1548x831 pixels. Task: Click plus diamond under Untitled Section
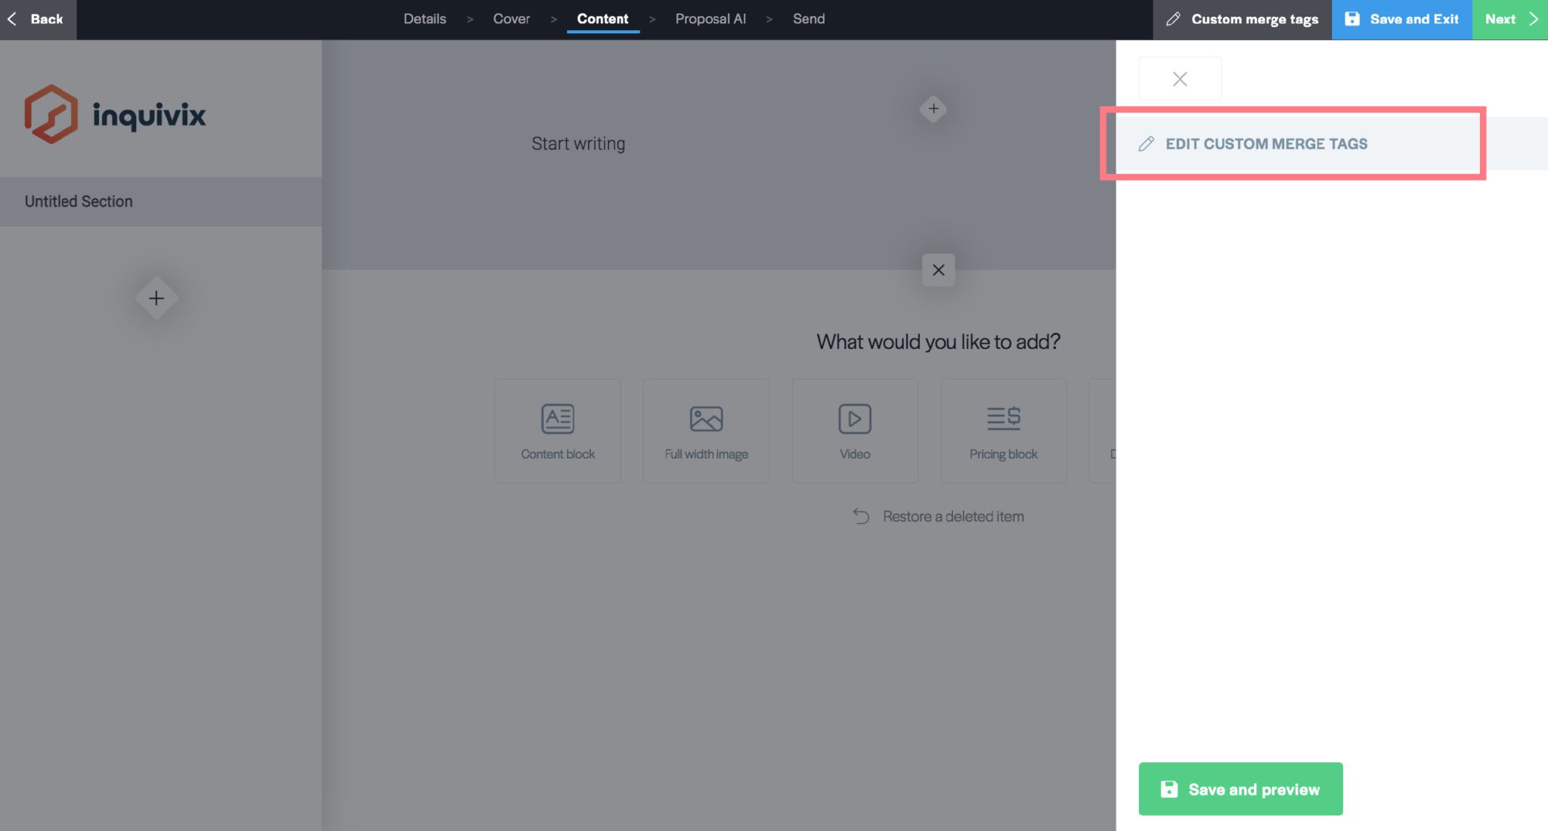tap(156, 298)
